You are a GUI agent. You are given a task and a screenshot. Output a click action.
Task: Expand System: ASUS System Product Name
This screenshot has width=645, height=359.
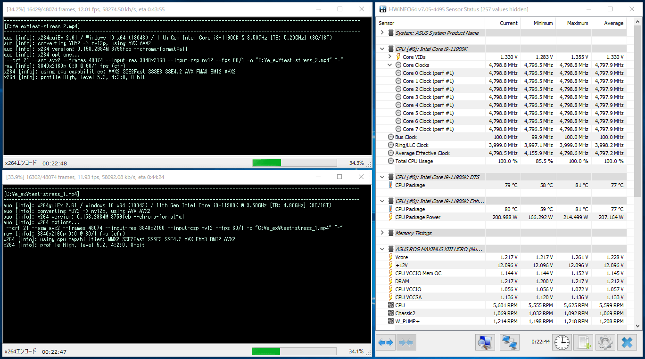382,33
